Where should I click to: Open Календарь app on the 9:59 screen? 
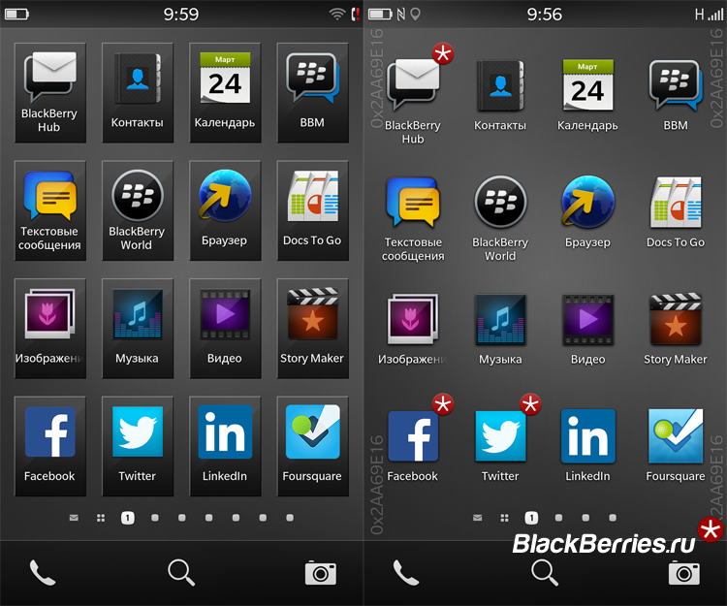pos(225,93)
